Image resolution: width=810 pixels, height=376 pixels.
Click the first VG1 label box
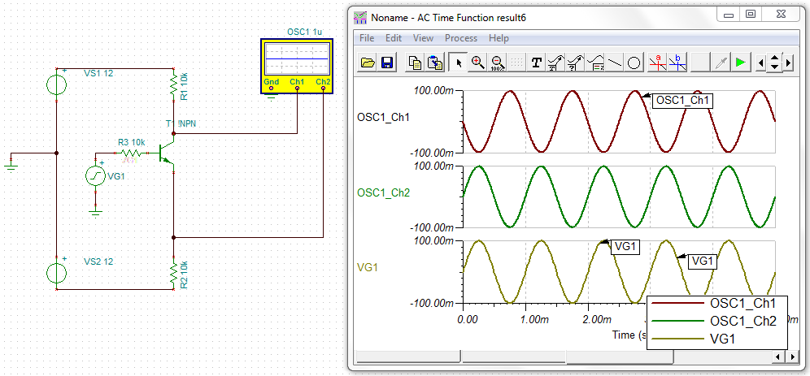coord(625,247)
